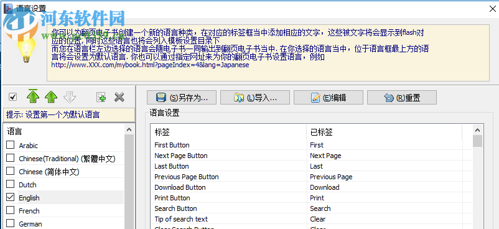The image size is (499, 229).
Task: Click the (S)另存为... save as button
Action: 182,98
